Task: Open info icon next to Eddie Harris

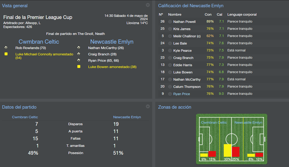Action: 170,65
